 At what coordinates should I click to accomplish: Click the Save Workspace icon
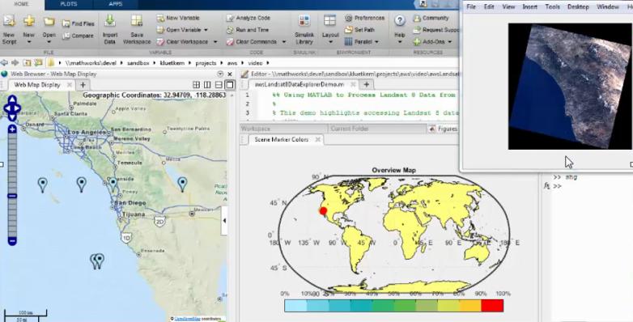tap(137, 21)
